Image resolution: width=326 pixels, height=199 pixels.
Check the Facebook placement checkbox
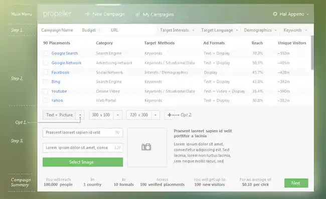pyautogui.click(x=46, y=72)
